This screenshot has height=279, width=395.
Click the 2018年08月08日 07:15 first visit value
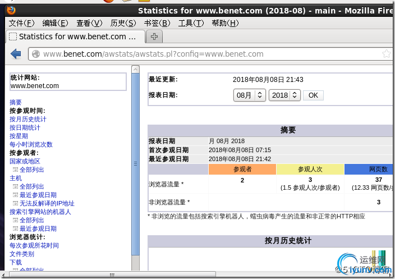[x=240, y=150]
